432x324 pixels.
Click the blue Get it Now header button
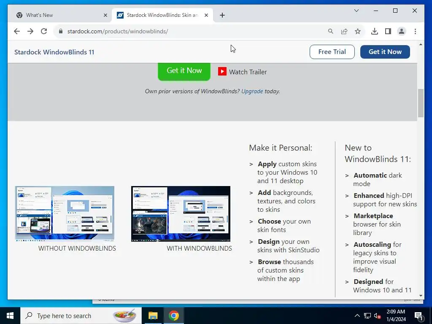pos(385,52)
